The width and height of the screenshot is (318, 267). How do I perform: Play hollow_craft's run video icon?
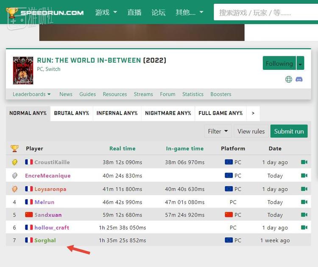pyautogui.click(x=304, y=227)
